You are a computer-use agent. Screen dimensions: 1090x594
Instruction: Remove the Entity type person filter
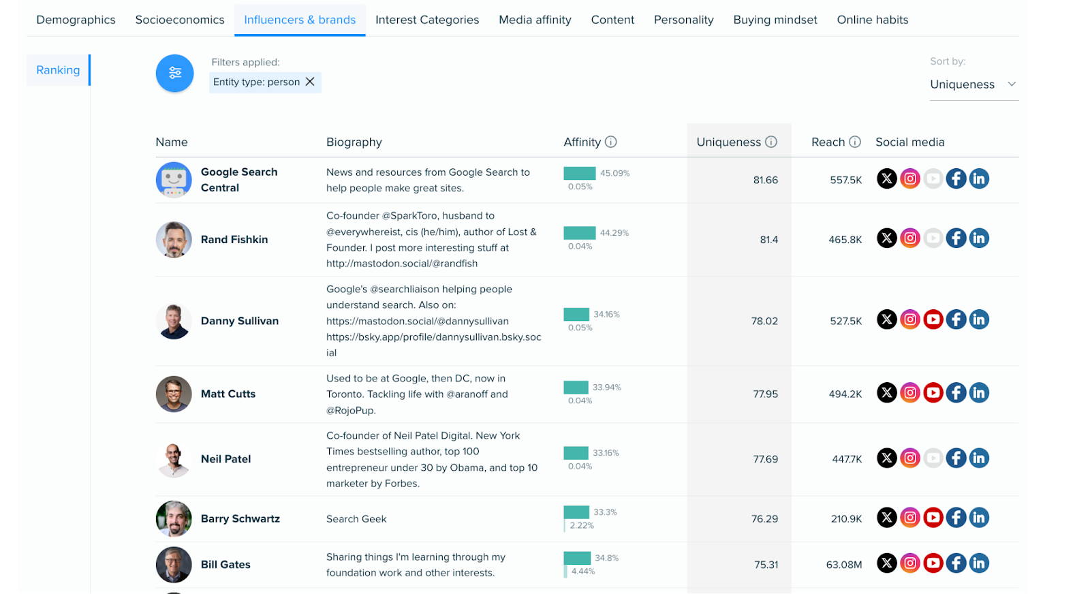tap(310, 82)
